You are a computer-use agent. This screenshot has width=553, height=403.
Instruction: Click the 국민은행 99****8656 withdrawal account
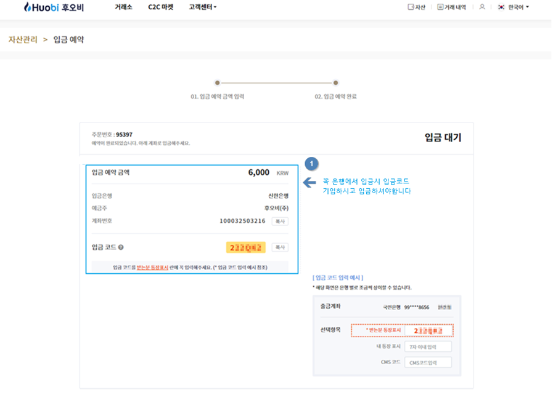(406, 307)
